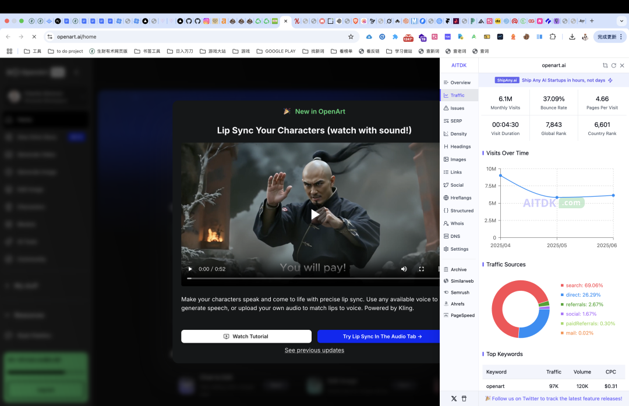Open the 学习做站 bookmark folder
The height and width of the screenshot is (406, 629).
[x=399, y=51]
